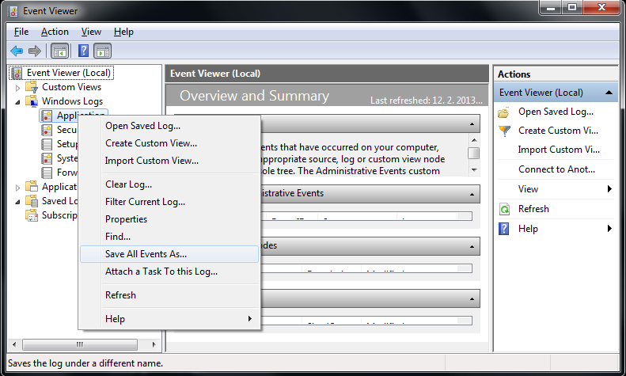The width and height of the screenshot is (626, 376).
Task: Select Clear Log in the context menu
Action: coord(128,184)
